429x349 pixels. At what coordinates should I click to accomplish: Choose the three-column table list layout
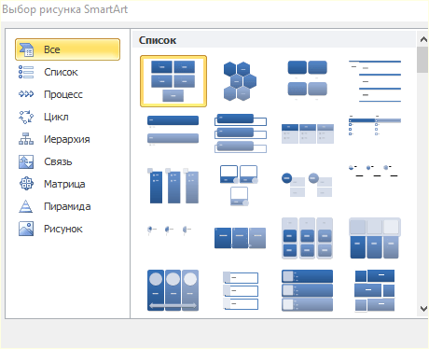[308, 133]
